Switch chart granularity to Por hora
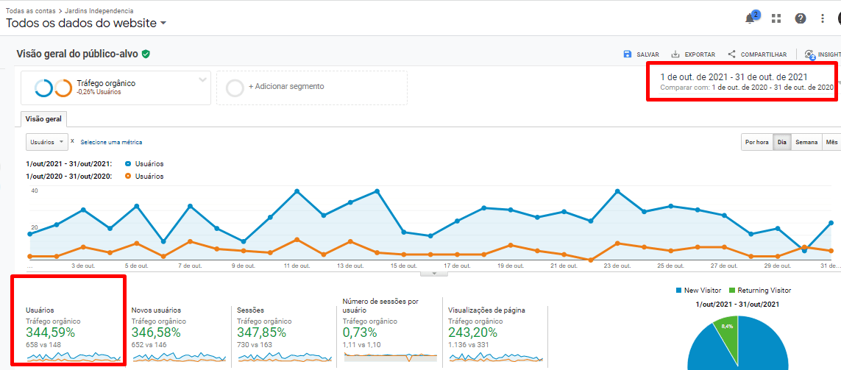This screenshot has height=370, width=841. click(x=756, y=142)
